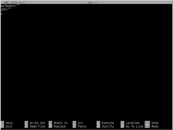Click the ^J Justify shortcut
Screen dimensions: 173x130
105,126
